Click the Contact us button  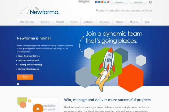119,2
